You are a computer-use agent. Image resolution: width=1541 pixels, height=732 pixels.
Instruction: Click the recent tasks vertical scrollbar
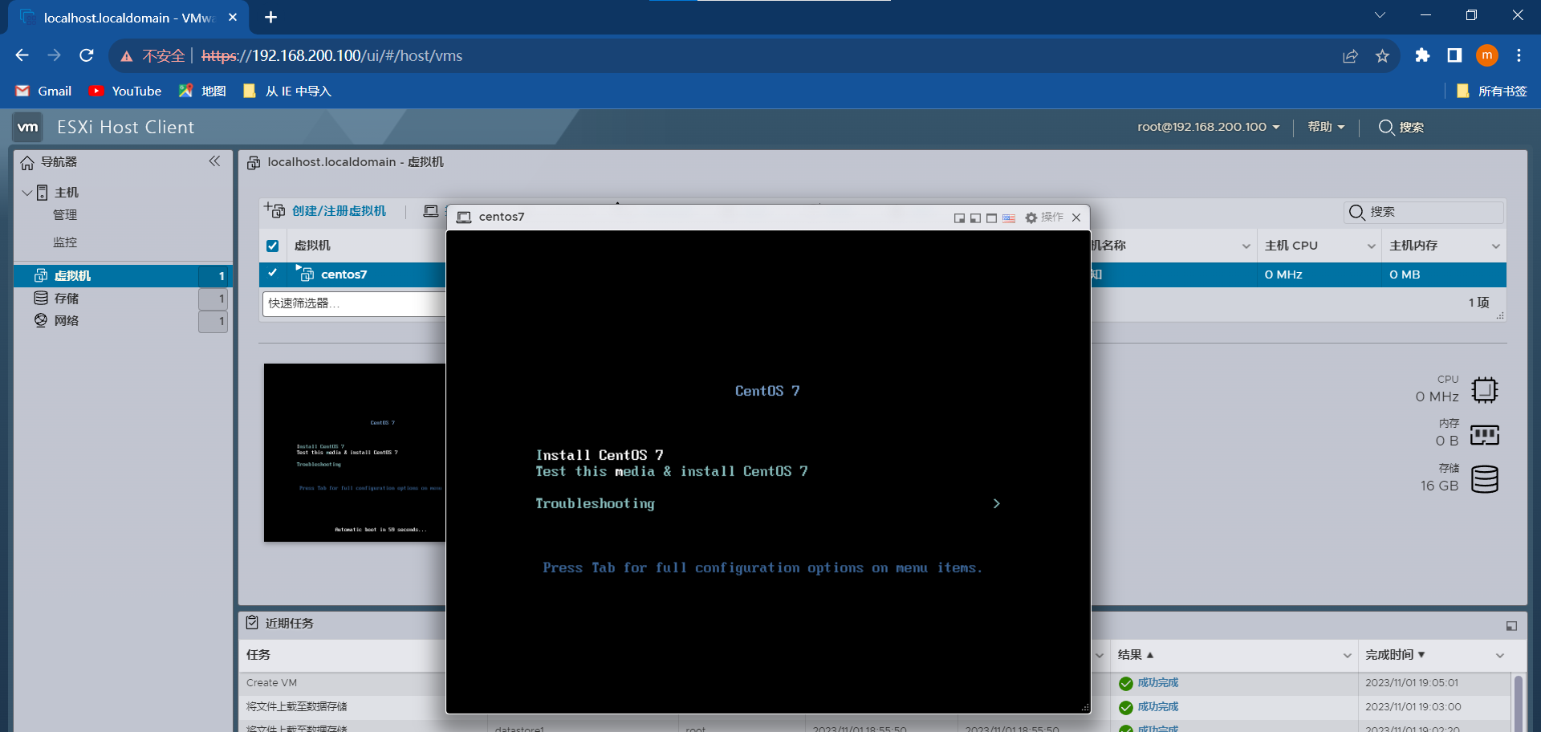1518,703
